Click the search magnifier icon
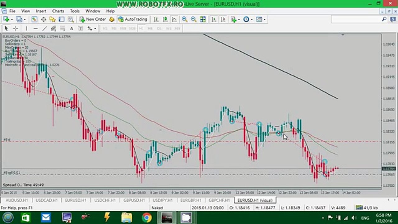This screenshot has width=398, height=224. tap(384, 19)
